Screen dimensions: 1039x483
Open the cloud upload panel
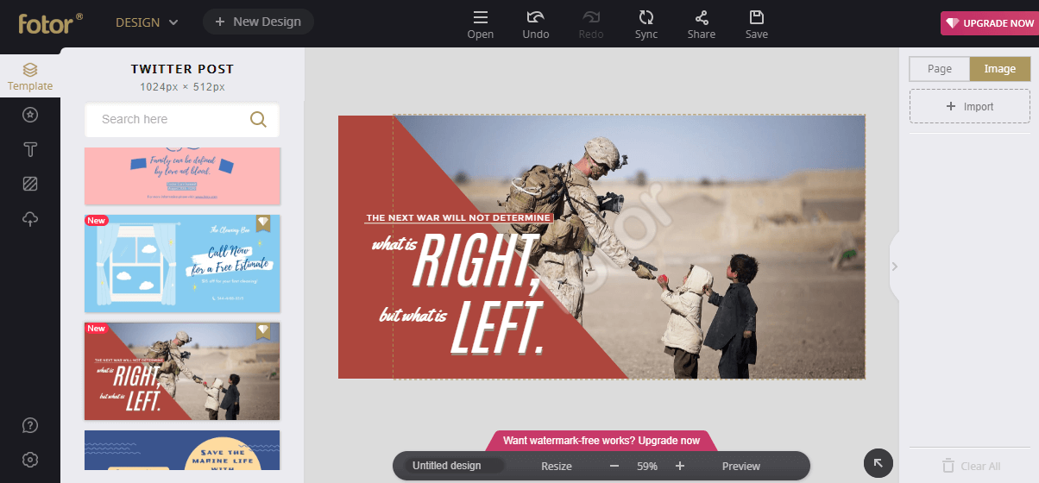click(30, 220)
